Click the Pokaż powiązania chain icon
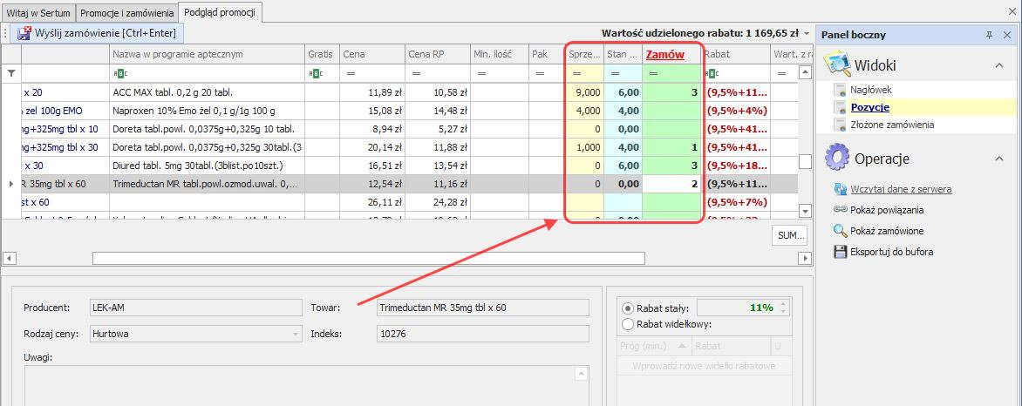Viewport: 1022px width, 406px height. [841, 210]
